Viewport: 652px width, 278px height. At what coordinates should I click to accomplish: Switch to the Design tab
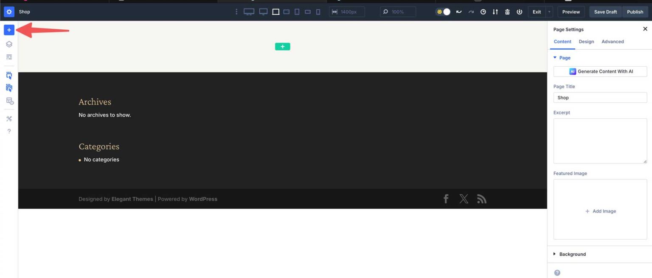[586, 41]
